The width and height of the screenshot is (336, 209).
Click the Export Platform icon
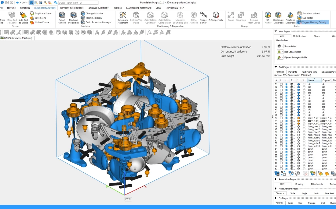point(62,17)
